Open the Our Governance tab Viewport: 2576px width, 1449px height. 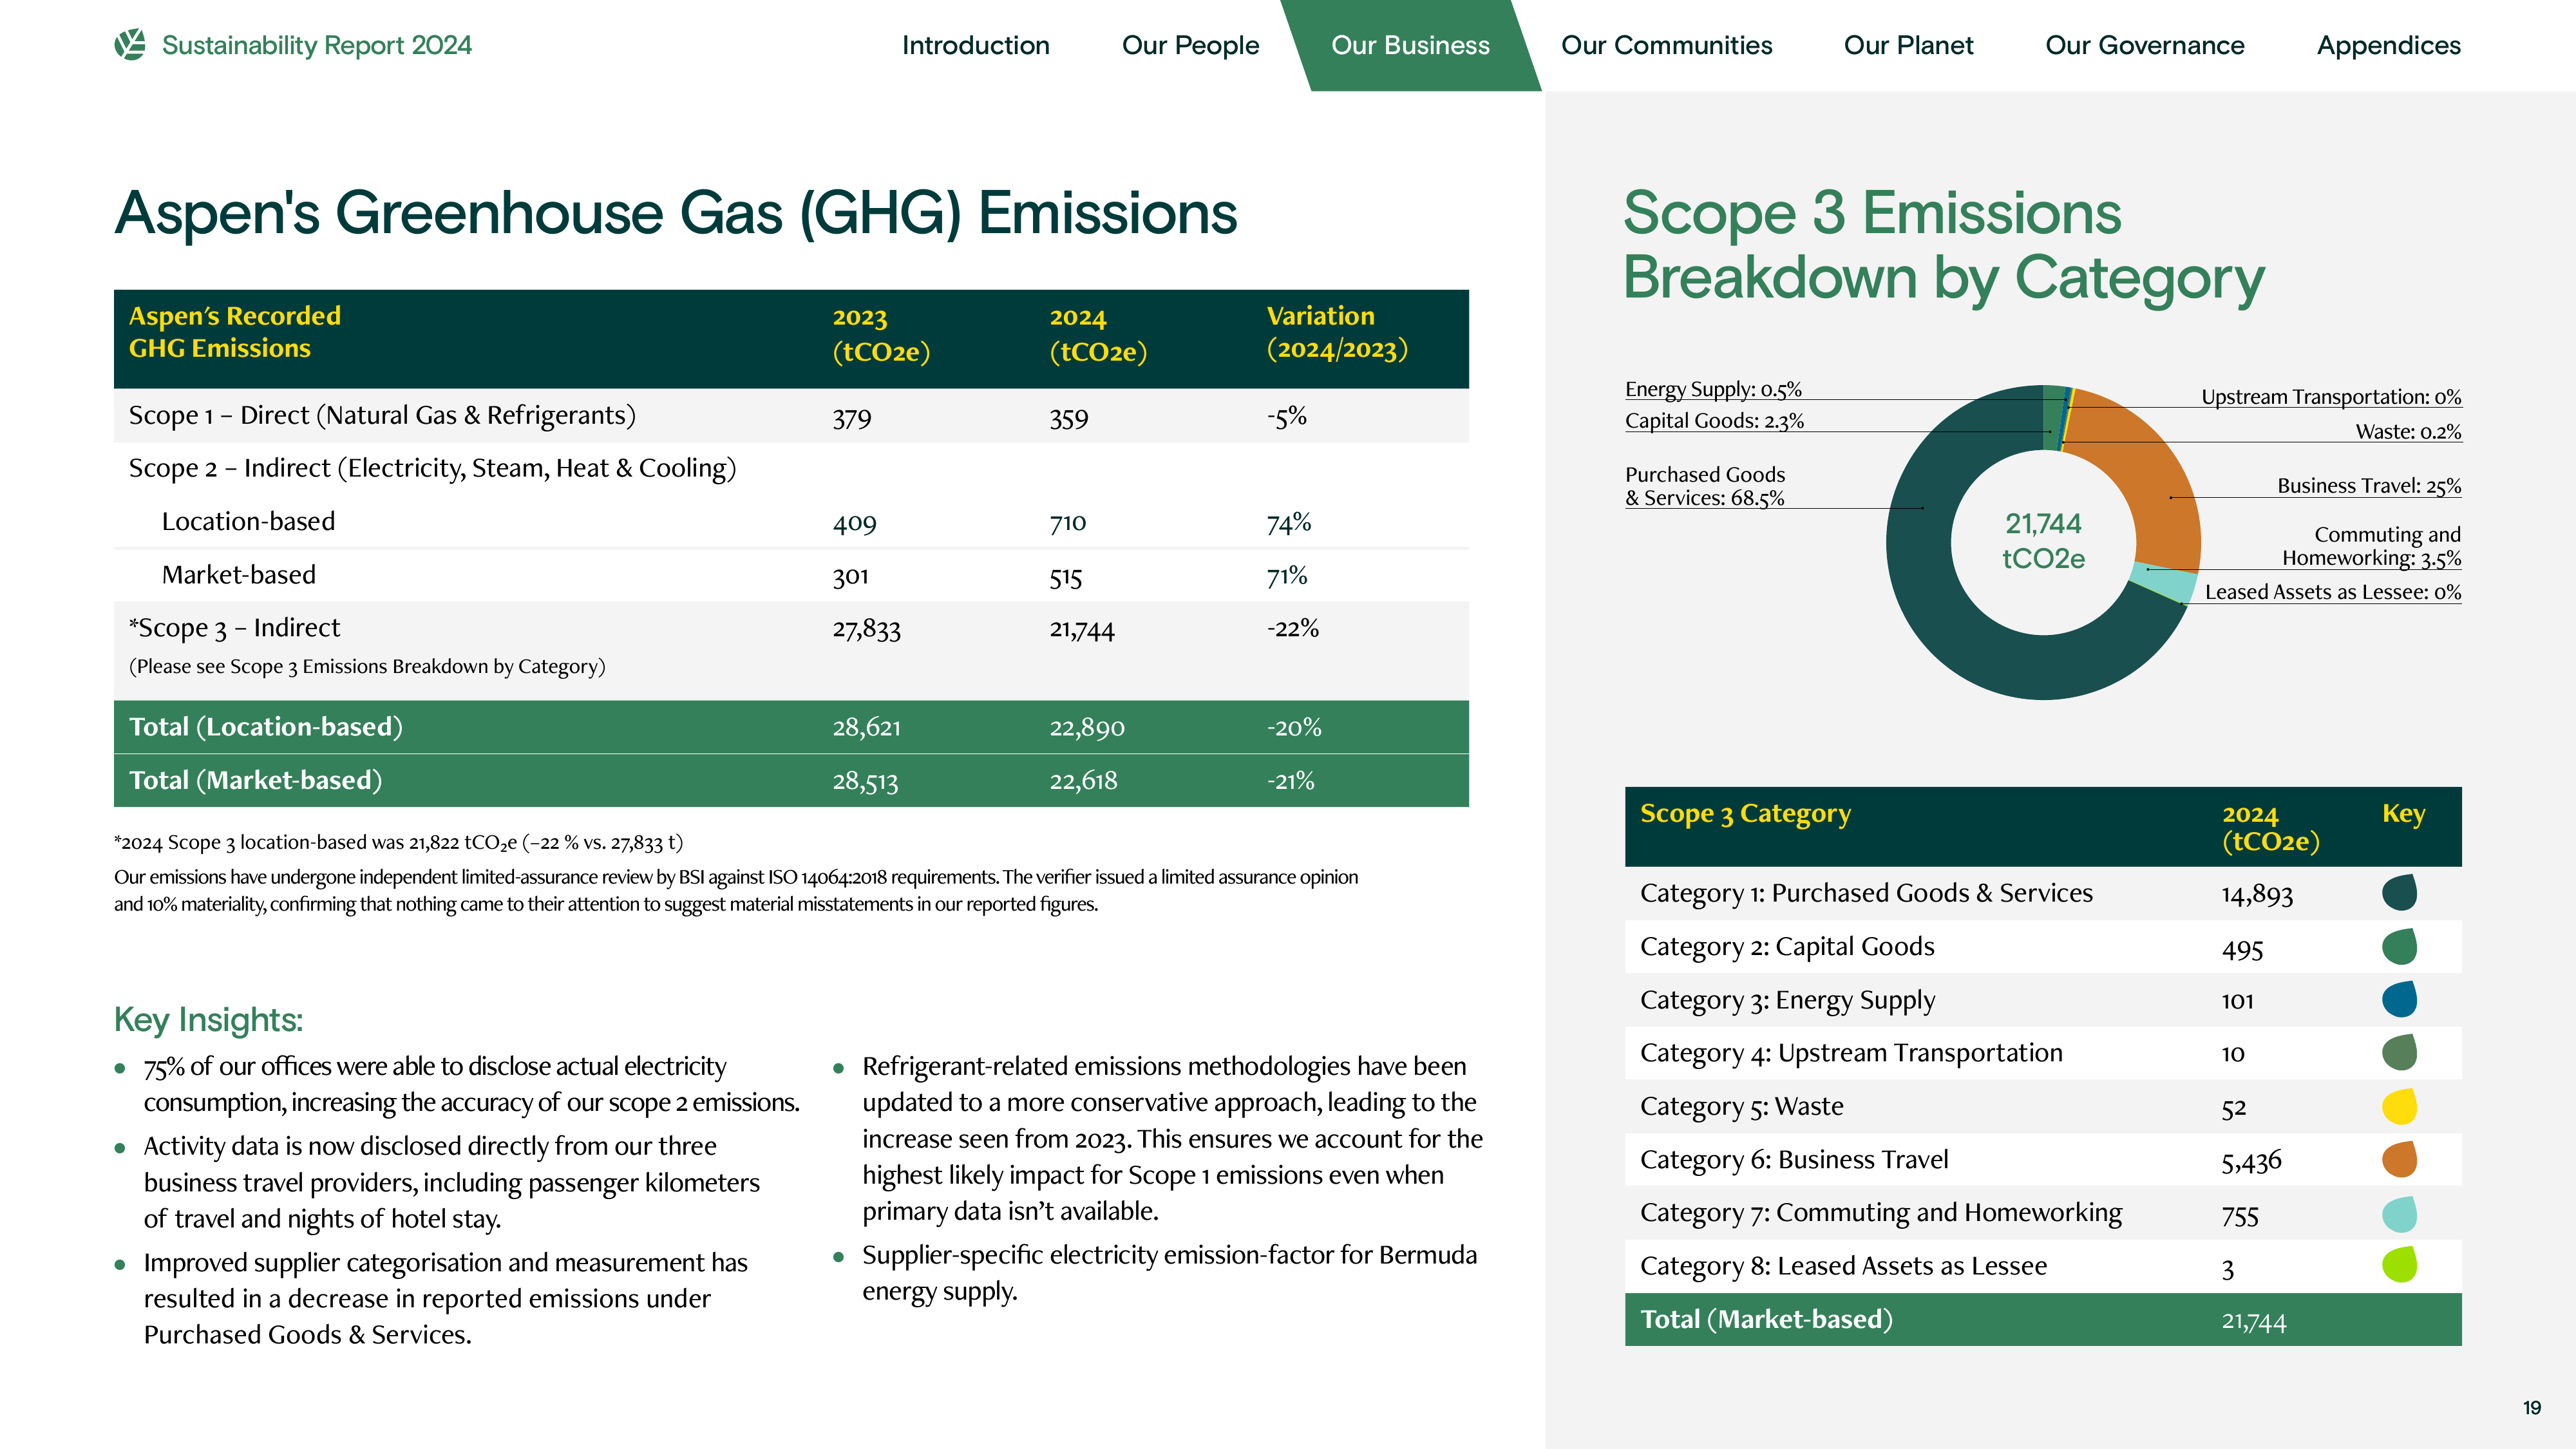click(2145, 45)
